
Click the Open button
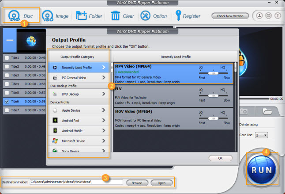click(x=161, y=183)
